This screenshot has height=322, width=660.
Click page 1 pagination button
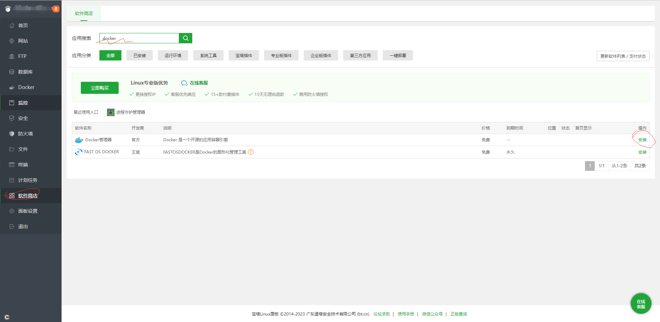pyautogui.click(x=589, y=166)
